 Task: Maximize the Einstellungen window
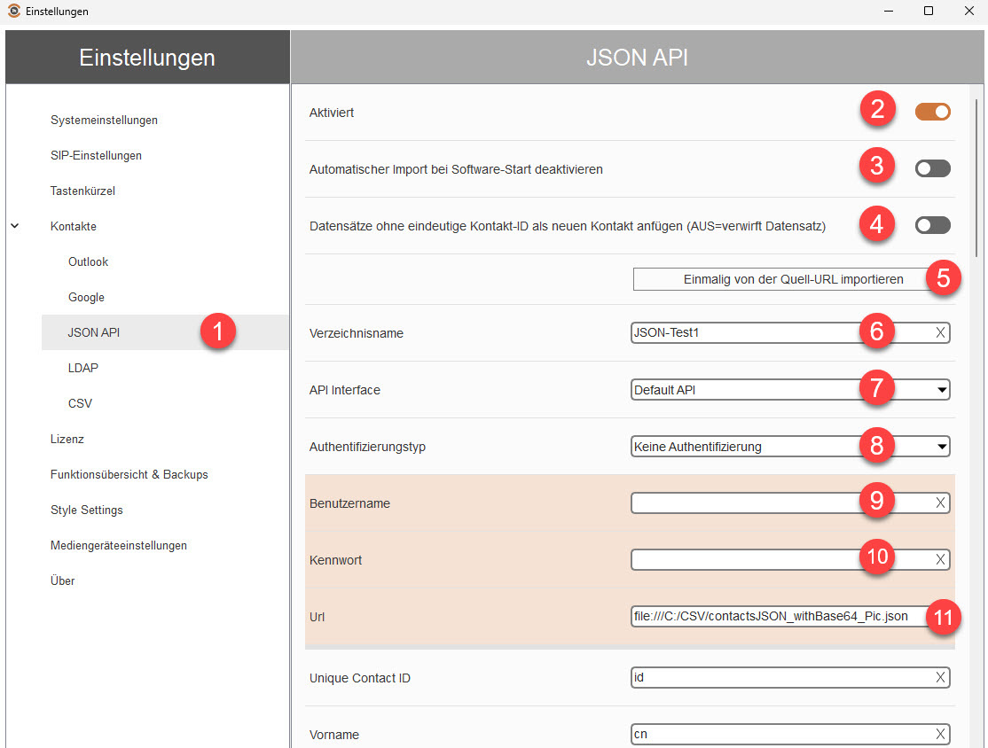pos(929,11)
